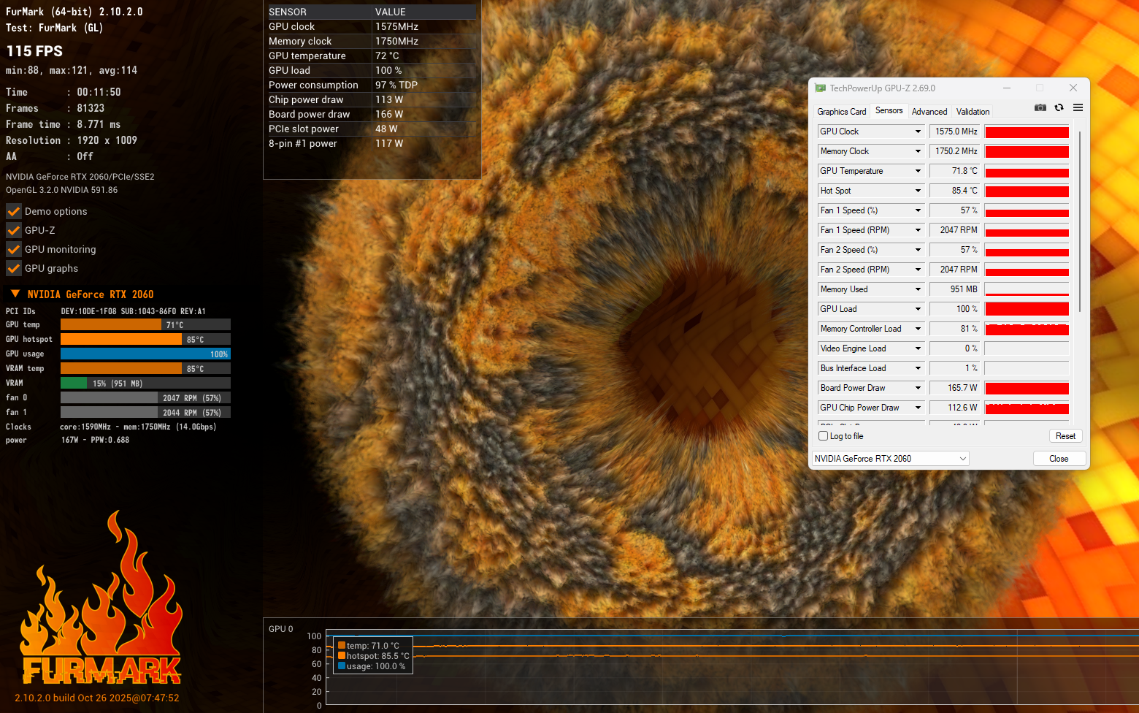Click the GPU usage 100% bar
1139x713 pixels.
(x=145, y=354)
